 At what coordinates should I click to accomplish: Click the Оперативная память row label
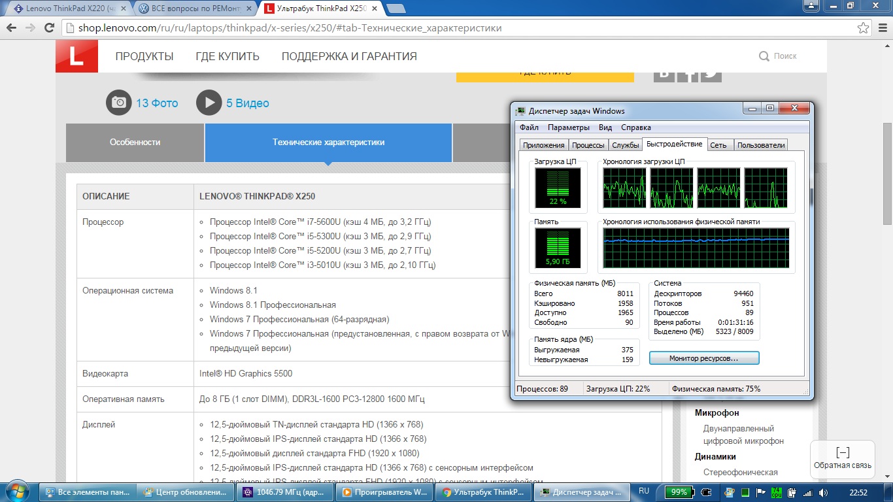pyautogui.click(x=124, y=399)
